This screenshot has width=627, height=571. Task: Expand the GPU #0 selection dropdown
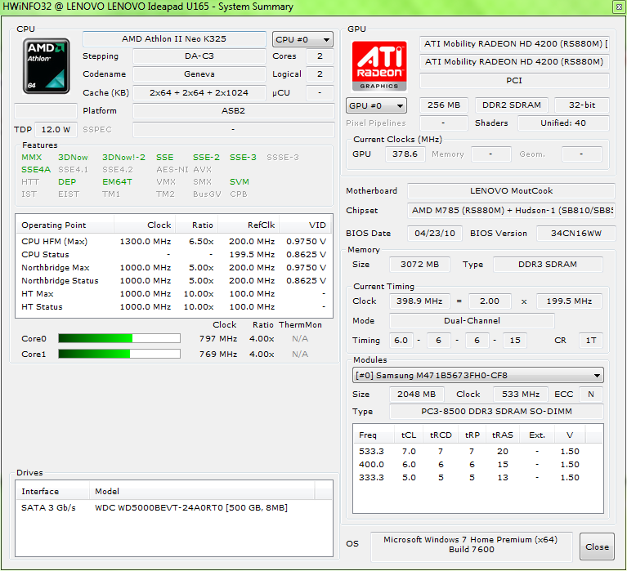click(x=377, y=105)
